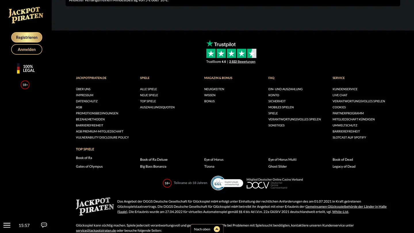Open the Über uns link
This screenshot has width=414, height=233.
point(83,89)
